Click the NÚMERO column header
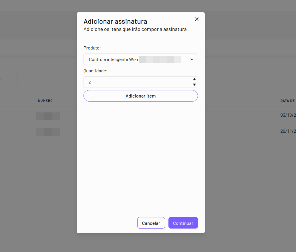This screenshot has height=252, width=296. coord(45,101)
